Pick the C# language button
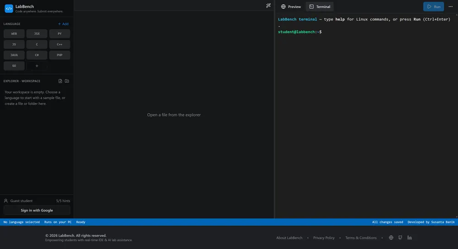The width and height of the screenshot is (458, 249). pos(37,55)
